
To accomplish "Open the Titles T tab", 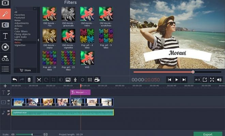I will coord(5,36).
